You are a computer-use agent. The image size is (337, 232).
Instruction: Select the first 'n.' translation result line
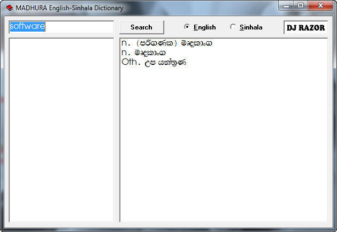pos(167,43)
